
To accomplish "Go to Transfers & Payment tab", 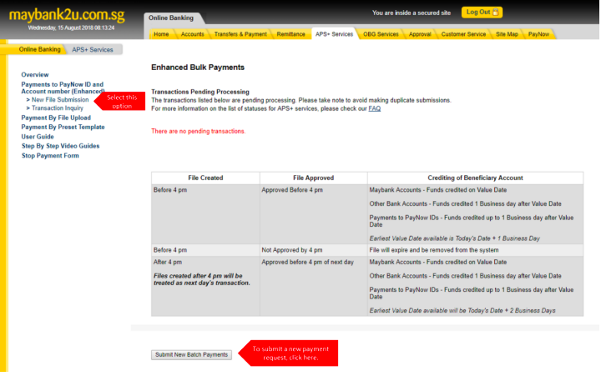I will click(240, 34).
